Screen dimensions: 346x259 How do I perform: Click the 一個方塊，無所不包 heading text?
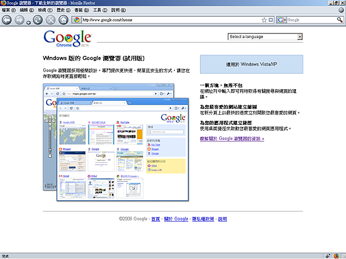[221, 85]
